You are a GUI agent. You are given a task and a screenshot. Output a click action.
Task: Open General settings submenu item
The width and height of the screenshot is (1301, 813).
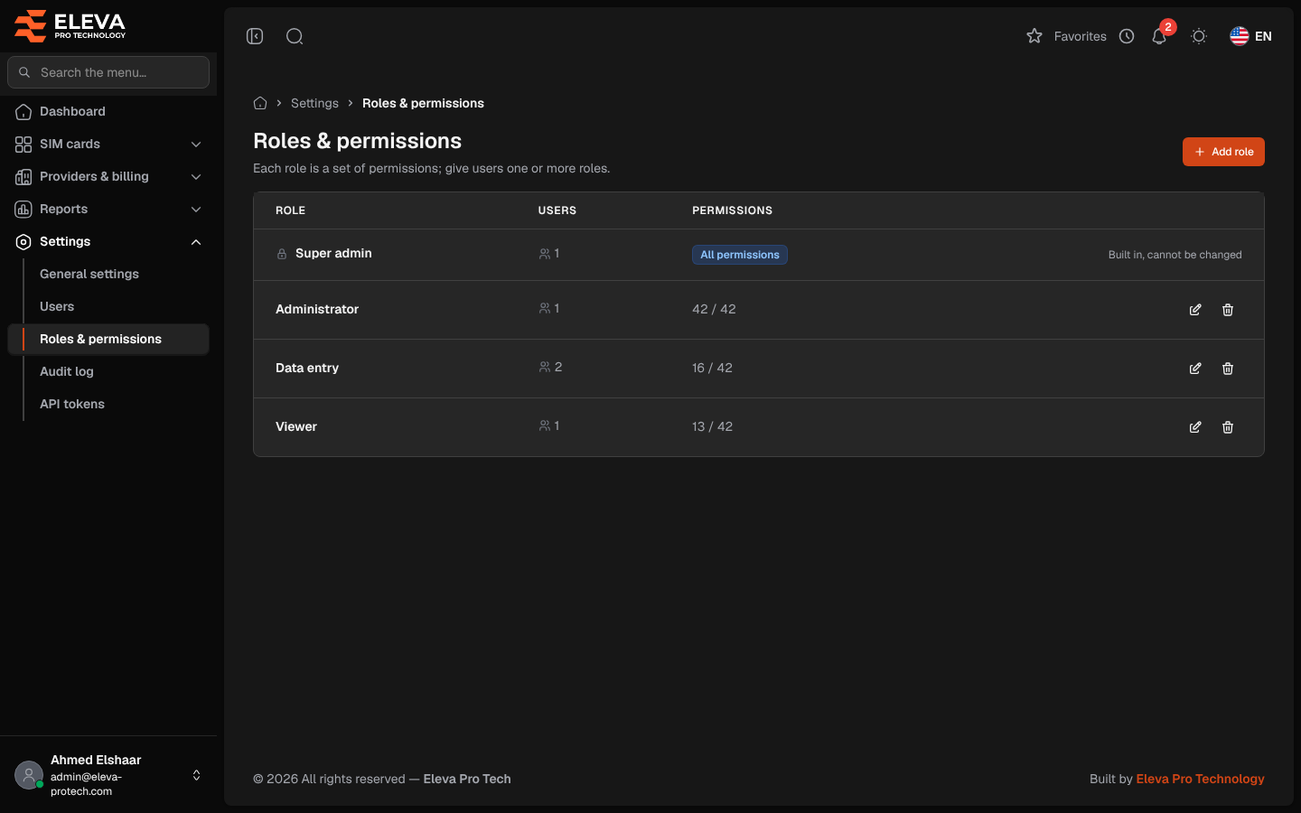pos(89,274)
